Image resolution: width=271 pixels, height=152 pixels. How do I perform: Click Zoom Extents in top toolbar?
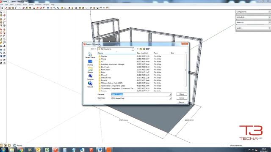tap(58, 8)
